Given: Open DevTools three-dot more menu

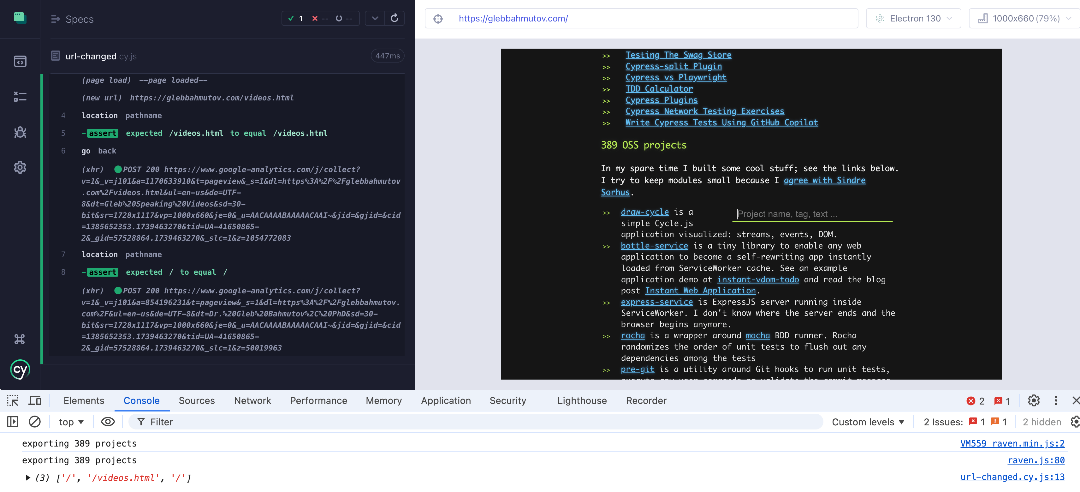Looking at the screenshot, I should pyautogui.click(x=1056, y=400).
